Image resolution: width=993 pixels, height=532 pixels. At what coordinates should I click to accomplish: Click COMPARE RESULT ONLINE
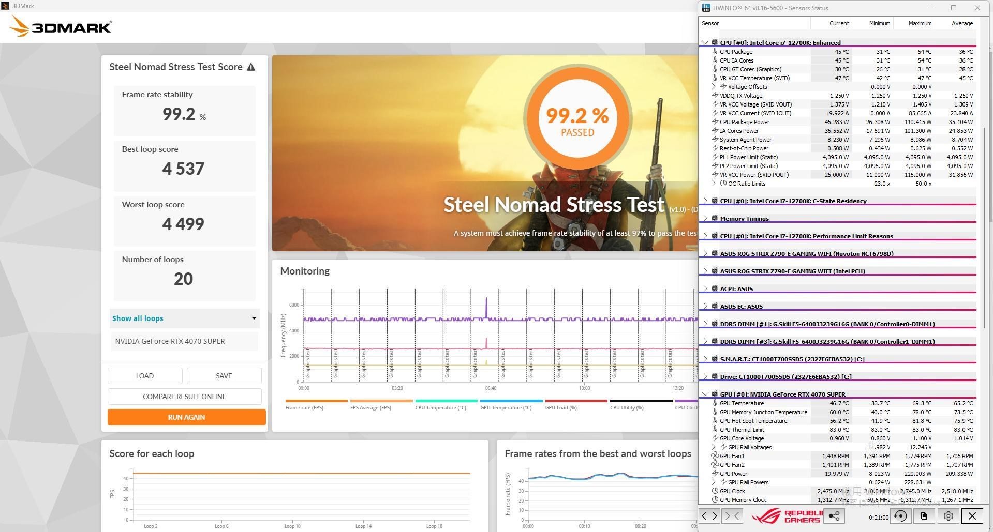click(x=185, y=397)
